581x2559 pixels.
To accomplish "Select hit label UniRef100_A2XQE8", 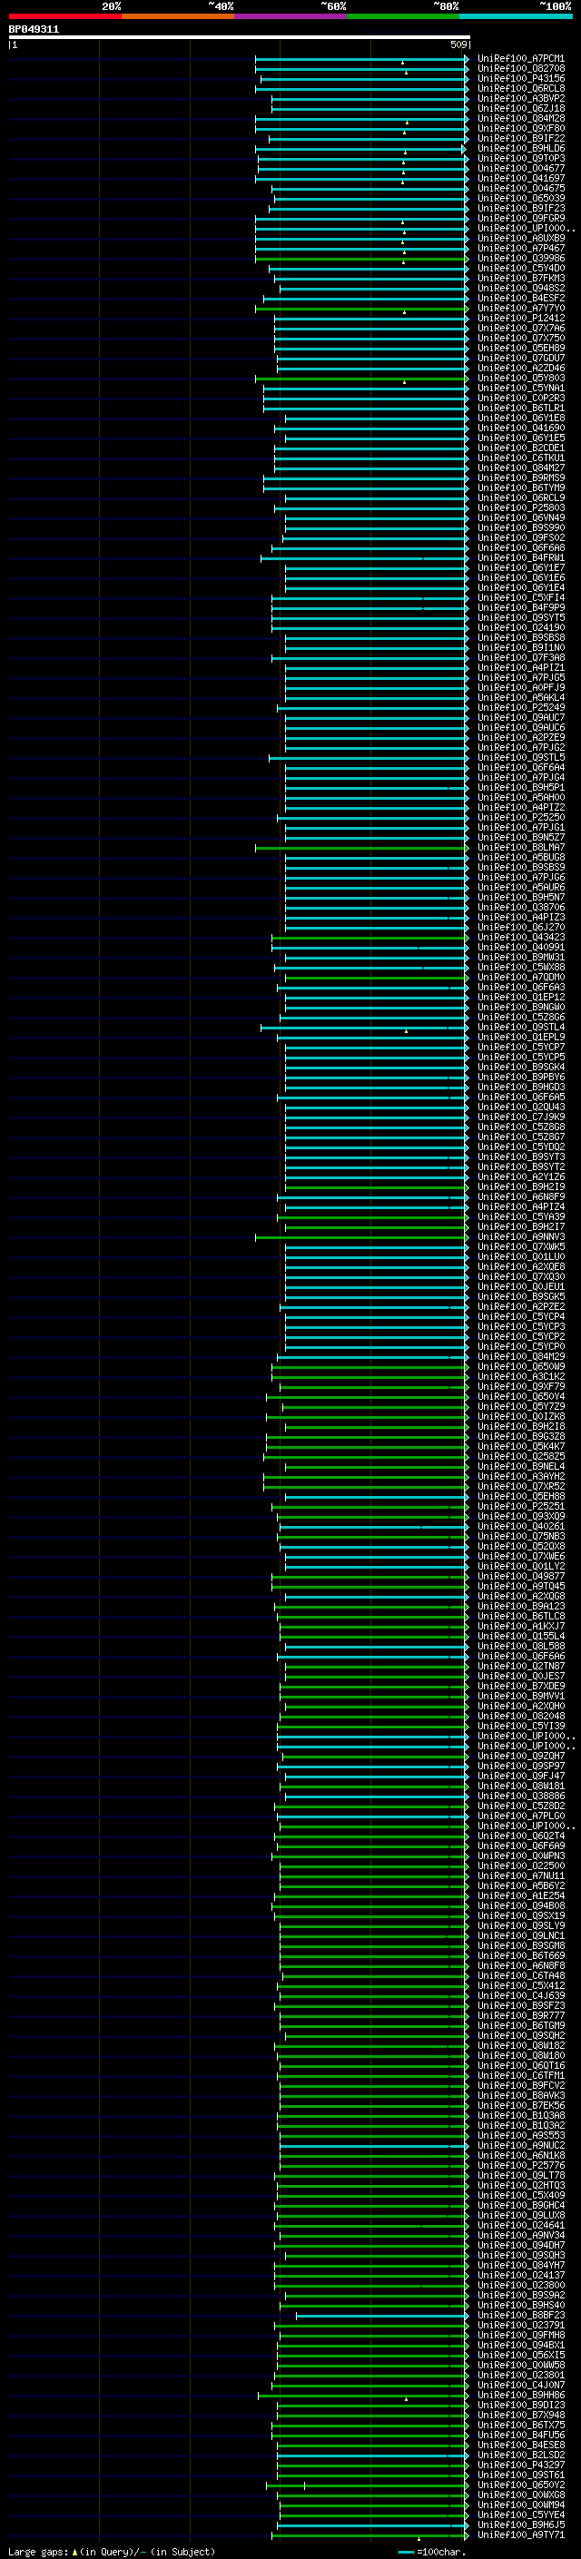I will point(521,1267).
